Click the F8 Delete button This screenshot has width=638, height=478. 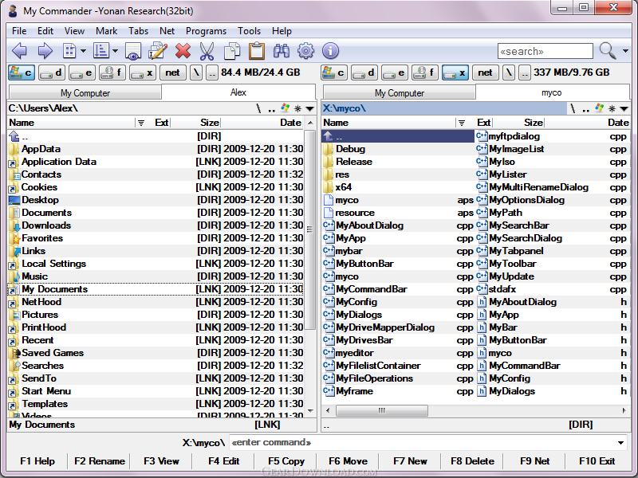[x=472, y=461]
